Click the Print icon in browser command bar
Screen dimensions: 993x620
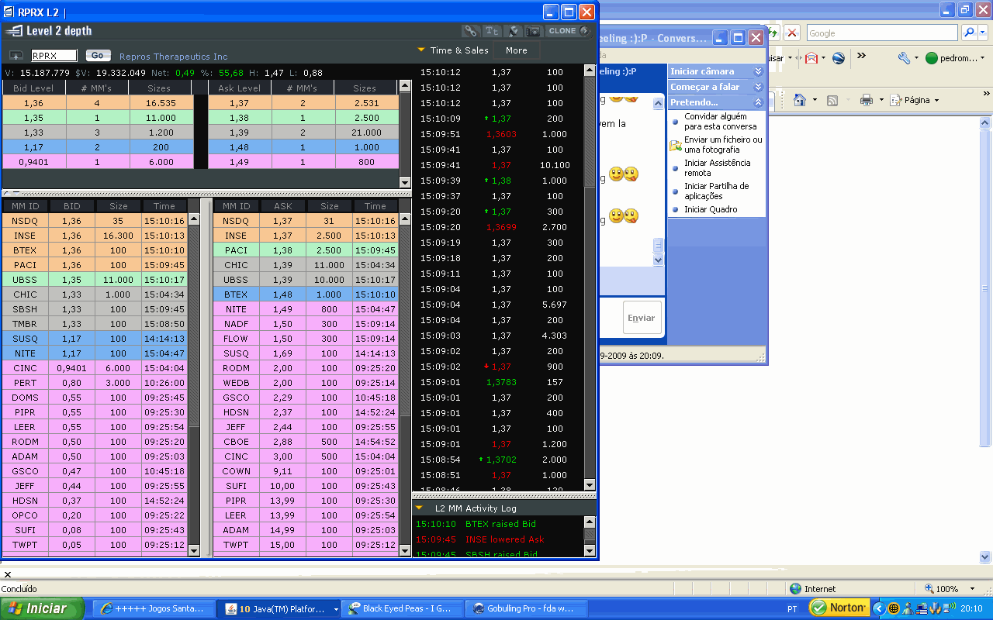(x=867, y=100)
